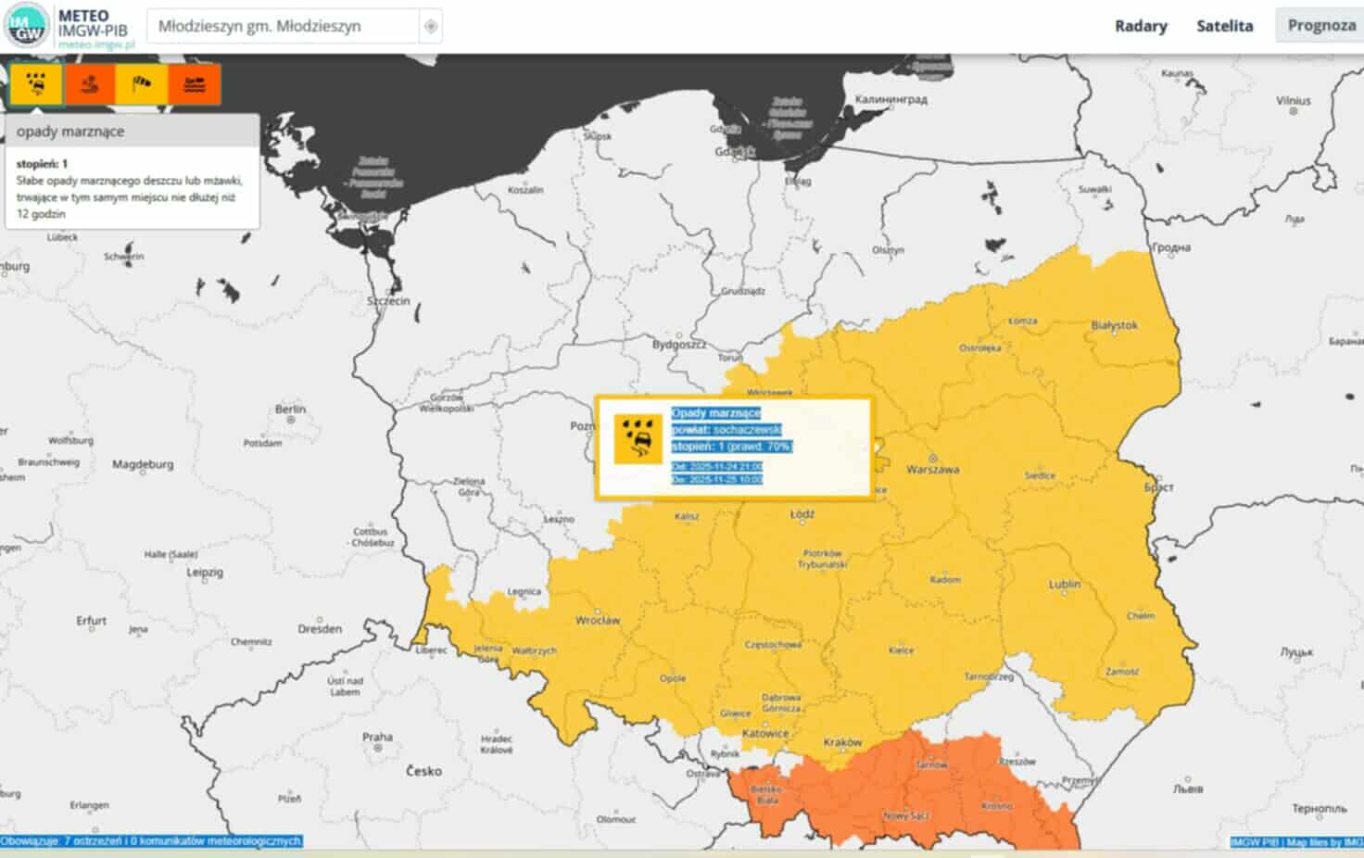The width and height of the screenshot is (1364, 858).
Task: Click the "Obowiązuje: 7 ostrzeżeń" status link
Action: coord(151,841)
